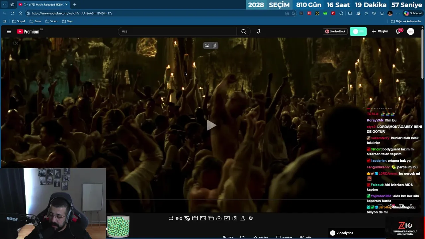Image resolution: width=425 pixels, height=239 pixels.
Task: Click the sparkle video filters icon
Action: [227, 218]
